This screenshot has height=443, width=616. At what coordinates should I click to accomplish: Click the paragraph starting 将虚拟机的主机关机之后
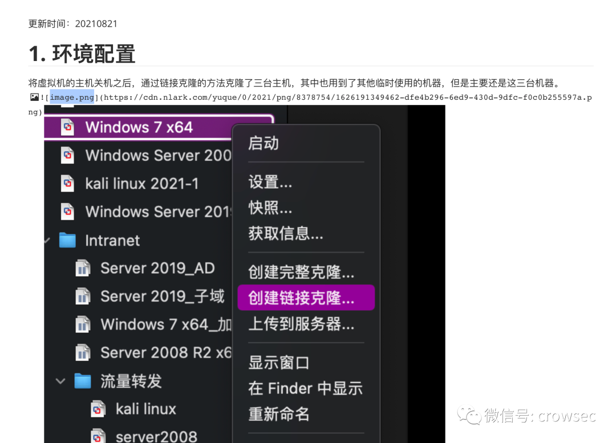pos(294,83)
